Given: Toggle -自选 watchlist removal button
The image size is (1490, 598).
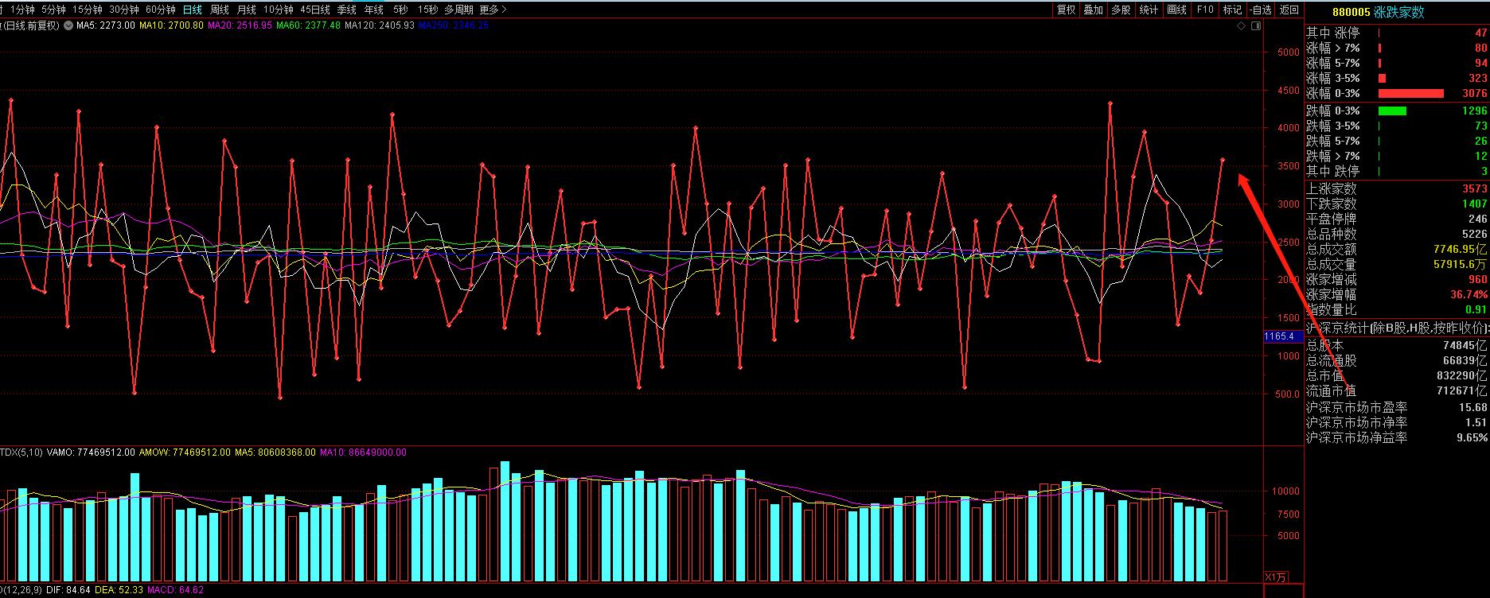Looking at the screenshot, I should coord(1261,10).
